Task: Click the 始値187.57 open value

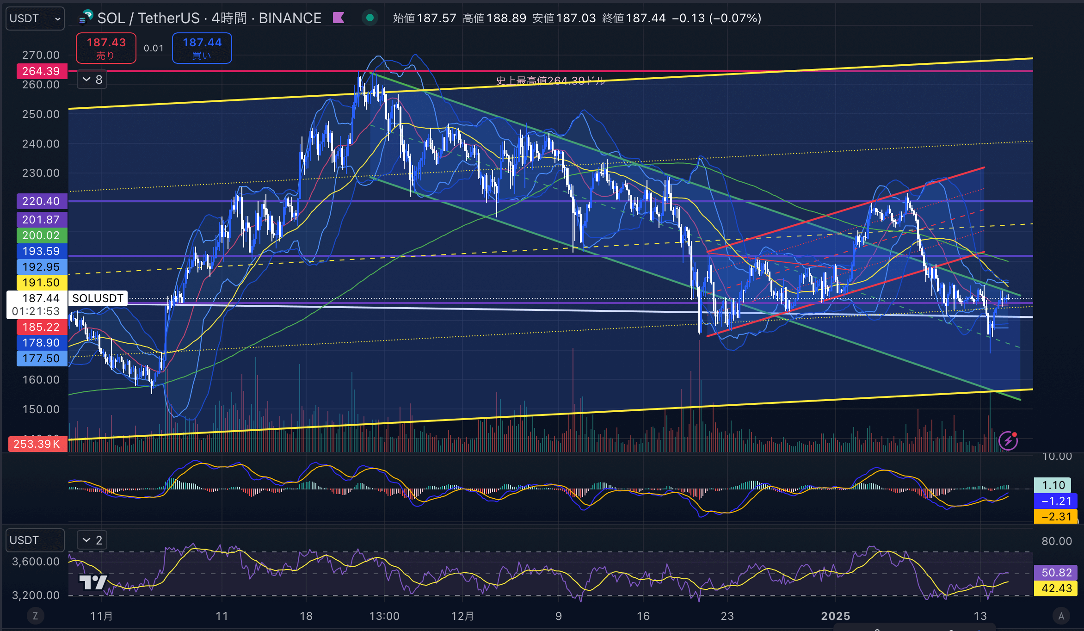Action: tap(425, 18)
